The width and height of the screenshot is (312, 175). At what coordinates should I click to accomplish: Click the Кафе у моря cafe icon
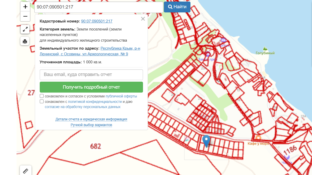coord(258,138)
